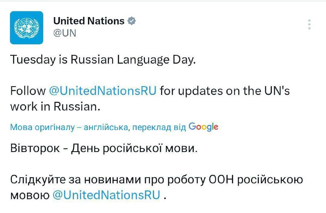Click "Вівторок - День російської мови." sentence
The image size is (326, 213).
(x=104, y=148)
